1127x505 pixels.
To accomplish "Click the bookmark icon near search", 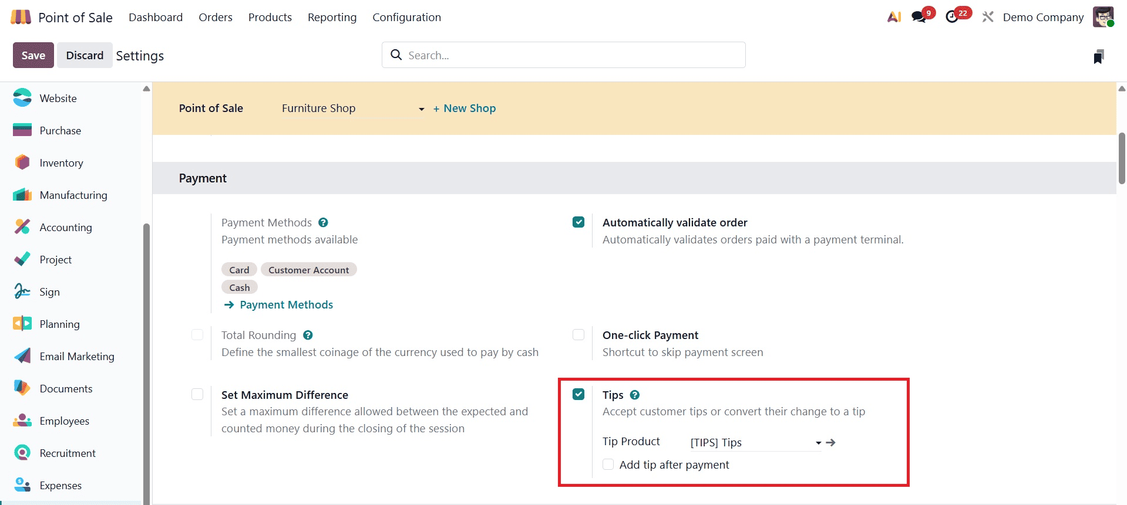I will tap(1099, 56).
